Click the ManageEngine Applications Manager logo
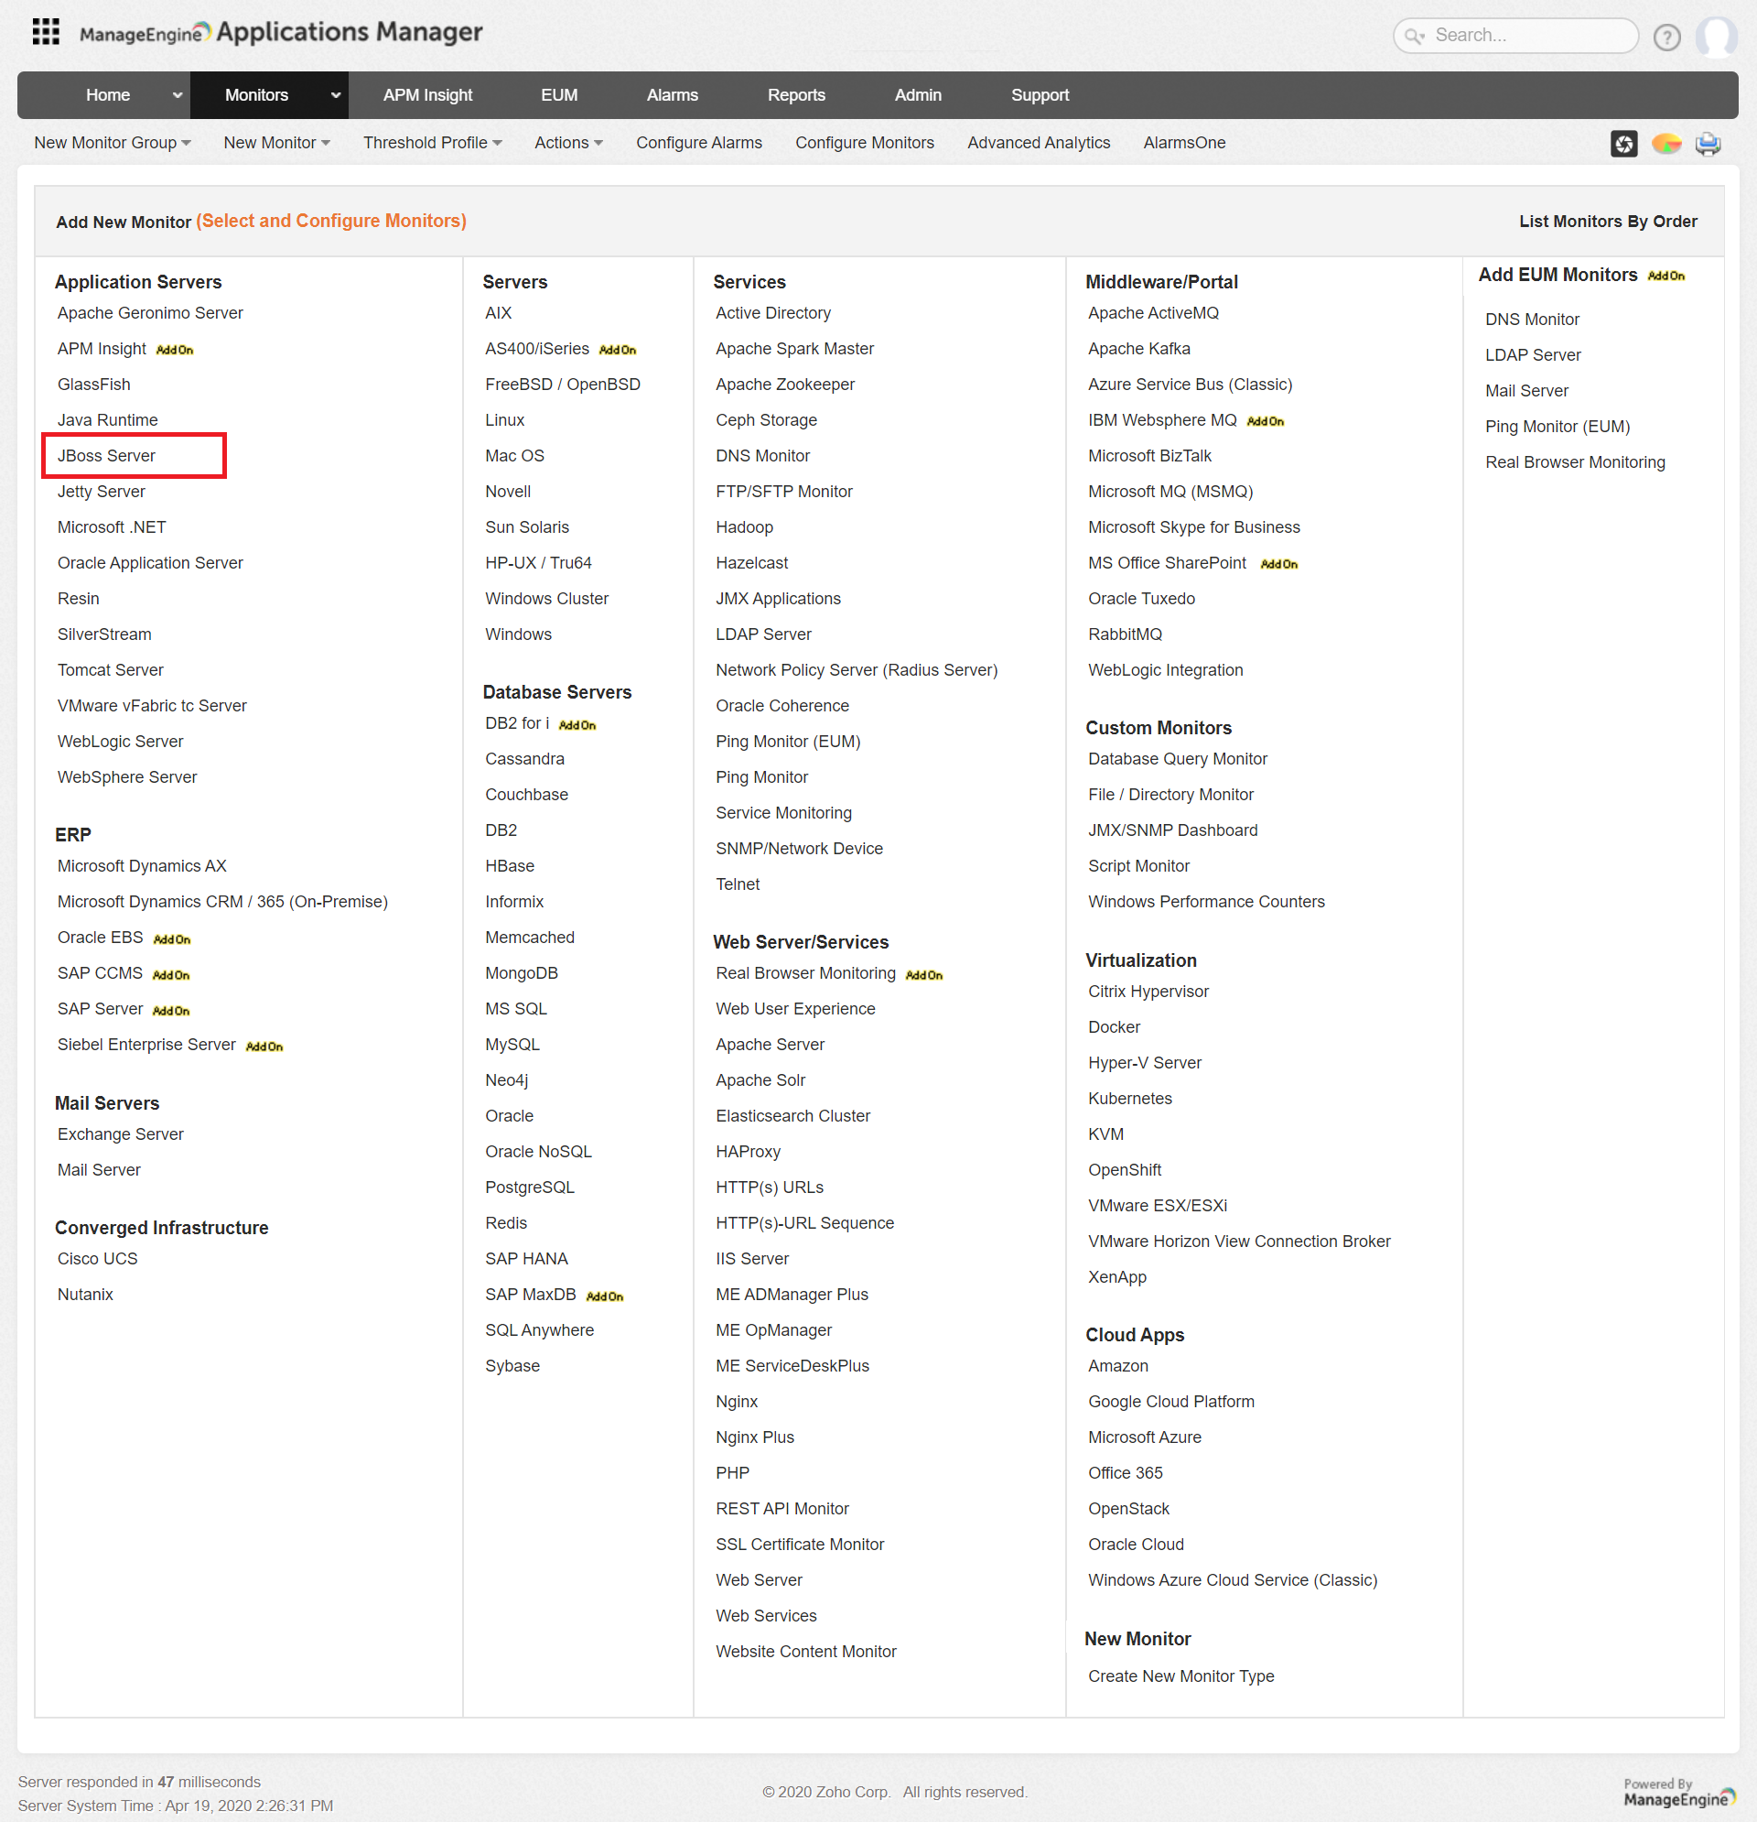This screenshot has width=1757, height=1822. coord(279,33)
